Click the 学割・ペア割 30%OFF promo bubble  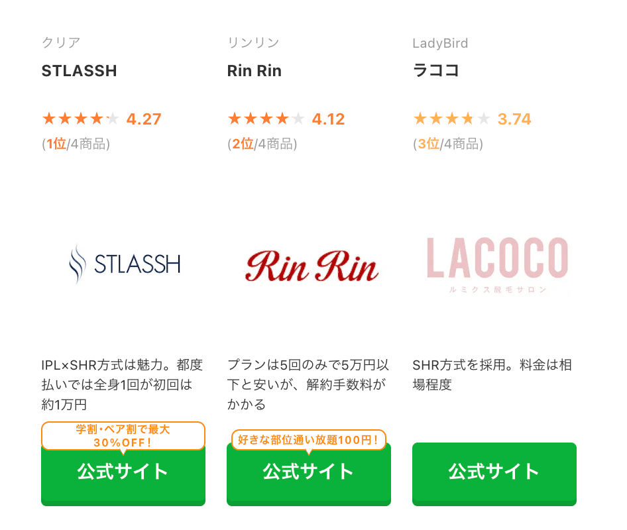coord(123,436)
